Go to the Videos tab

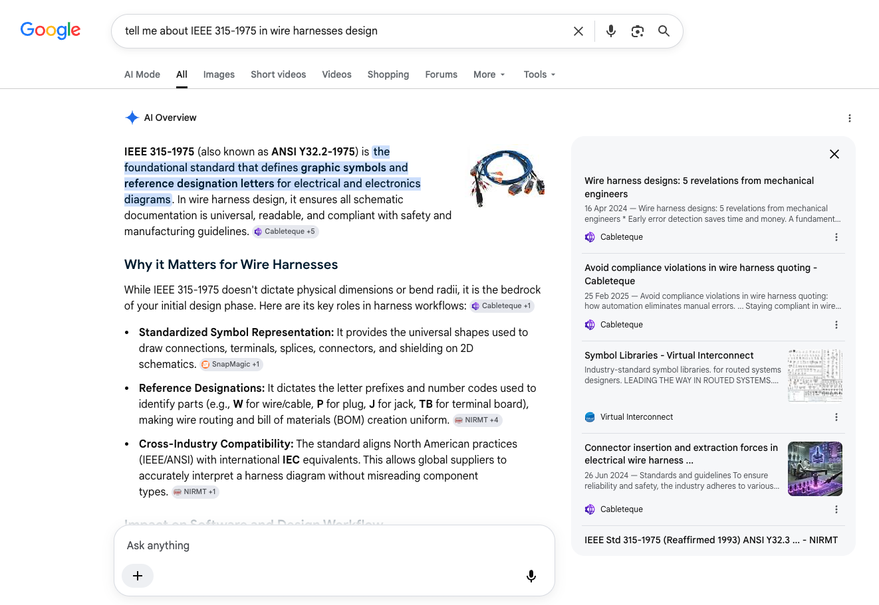(x=337, y=74)
